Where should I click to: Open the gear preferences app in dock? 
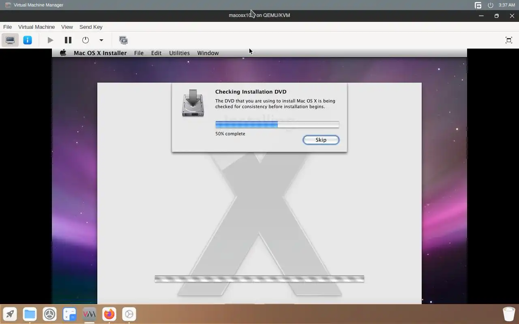129,314
